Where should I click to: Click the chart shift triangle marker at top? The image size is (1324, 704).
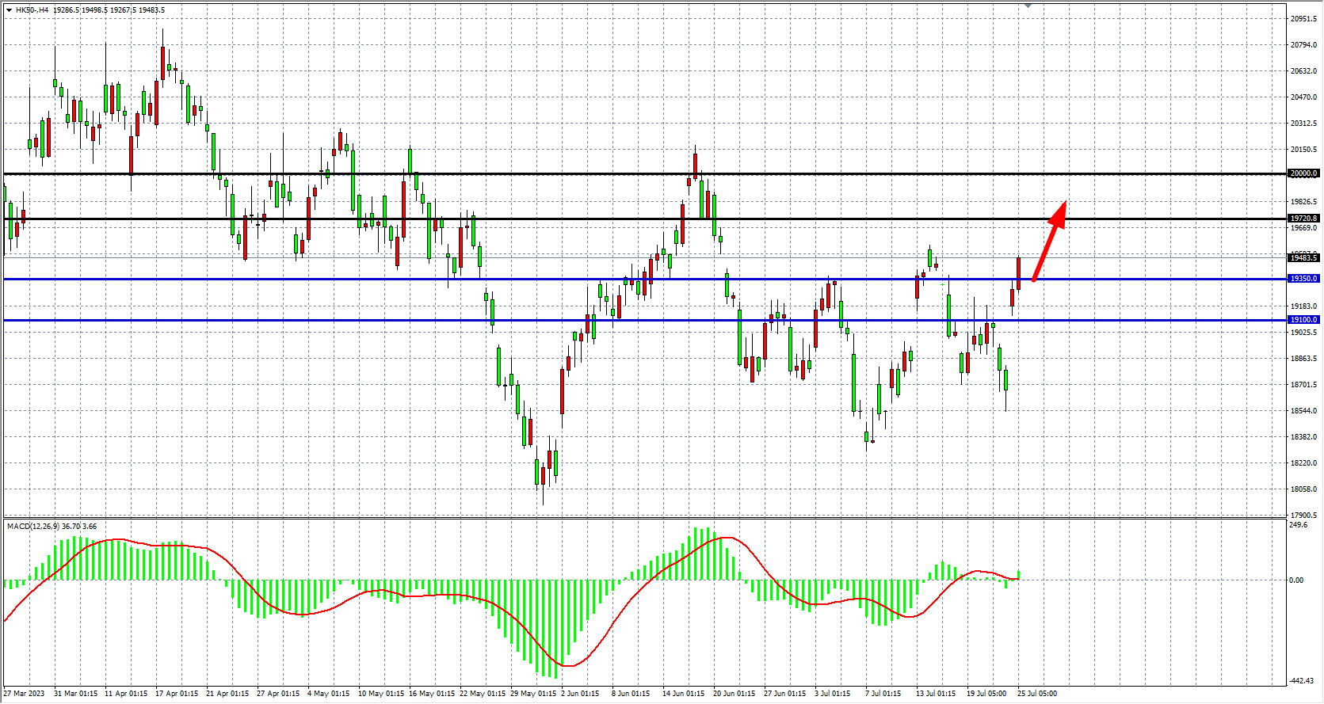1028,6
